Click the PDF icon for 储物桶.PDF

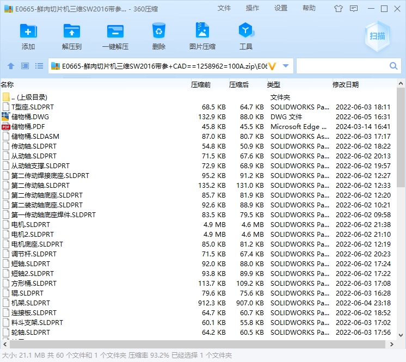[5, 127]
